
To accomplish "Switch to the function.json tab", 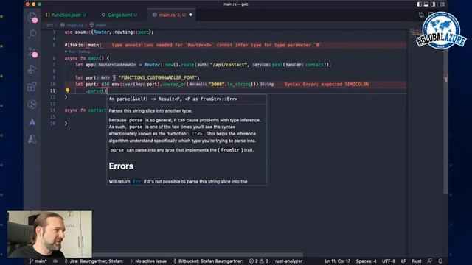I will (66, 15).
